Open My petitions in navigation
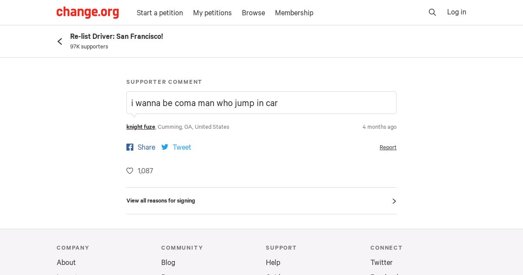The height and width of the screenshot is (275, 523). (x=212, y=13)
